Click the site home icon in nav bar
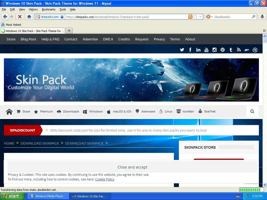Screen dimensions: 267x200 (9, 111)
